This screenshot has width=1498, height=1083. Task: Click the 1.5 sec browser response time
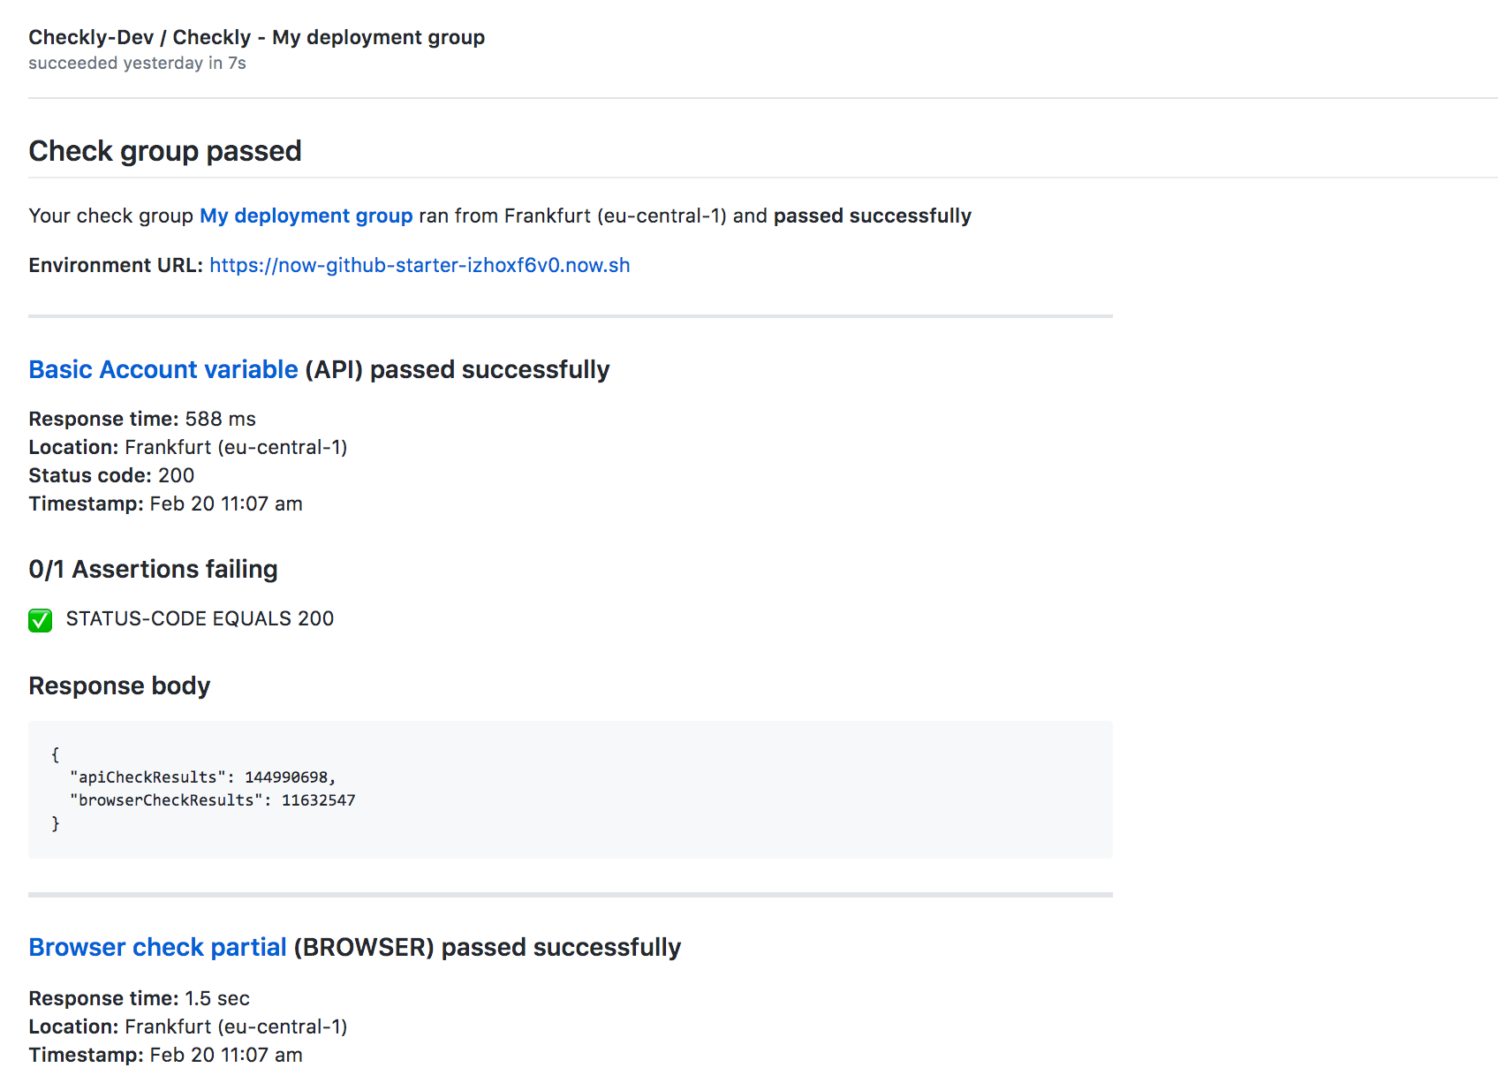216,999
